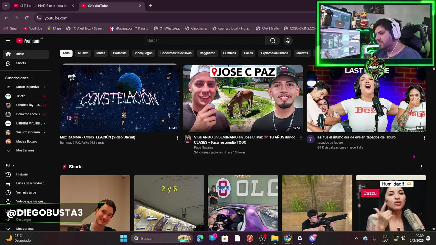436x245 pixels.
Task: Open Microsoft Store from the taskbar
Action: click(225, 238)
